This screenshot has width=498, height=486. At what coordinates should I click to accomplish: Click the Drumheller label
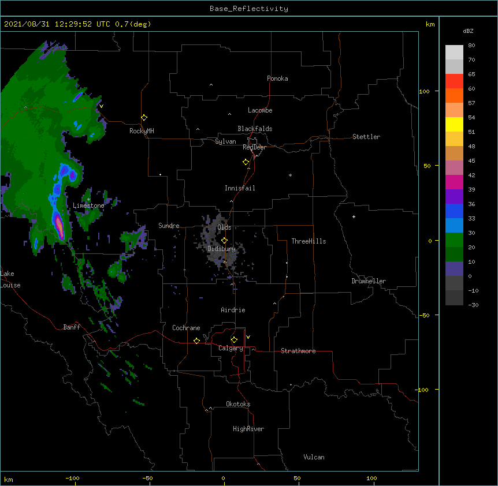tap(369, 281)
